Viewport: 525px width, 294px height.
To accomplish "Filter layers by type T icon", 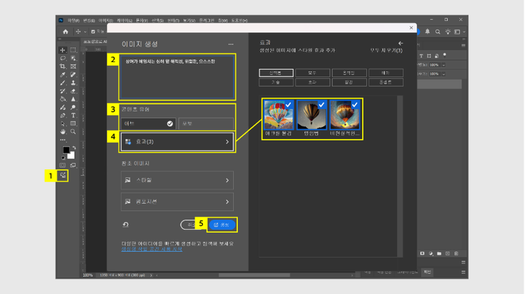I will [421, 56].
